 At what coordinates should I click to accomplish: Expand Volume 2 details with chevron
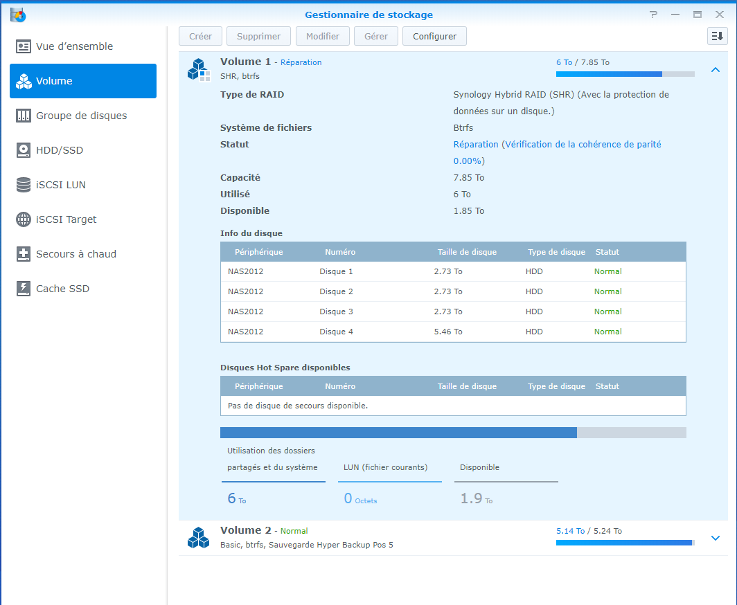click(716, 538)
